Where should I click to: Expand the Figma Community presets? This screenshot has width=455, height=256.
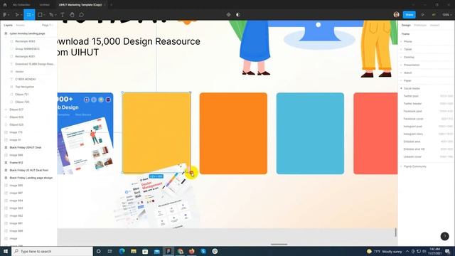click(415, 166)
